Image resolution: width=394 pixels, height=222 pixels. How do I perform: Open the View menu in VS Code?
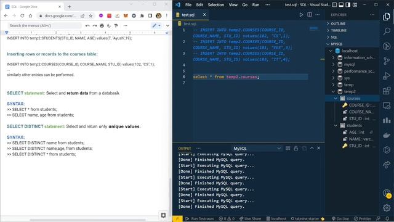click(x=233, y=5)
